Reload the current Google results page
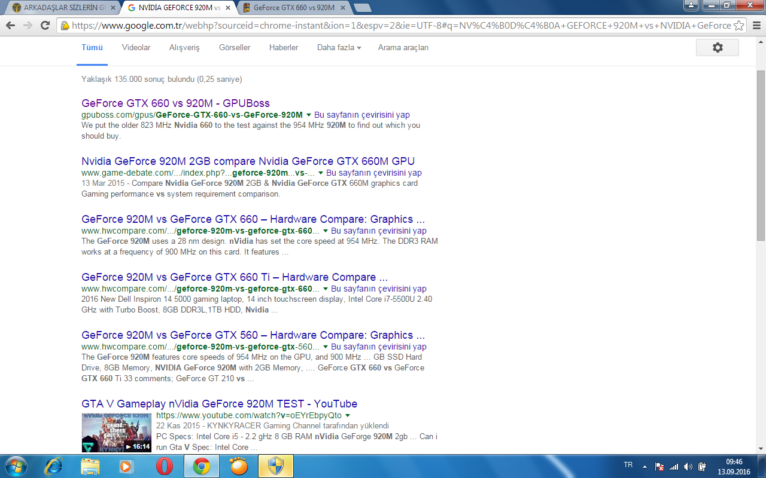Image resolution: width=766 pixels, height=478 pixels. click(x=45, y=26)
